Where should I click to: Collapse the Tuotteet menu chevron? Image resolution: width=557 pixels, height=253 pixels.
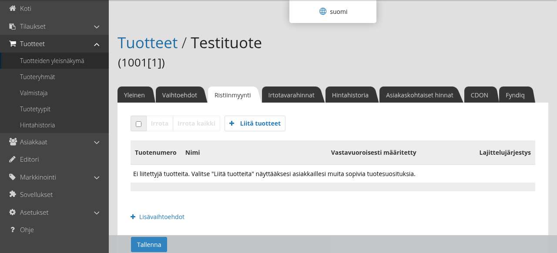click(x=97, y=44)
